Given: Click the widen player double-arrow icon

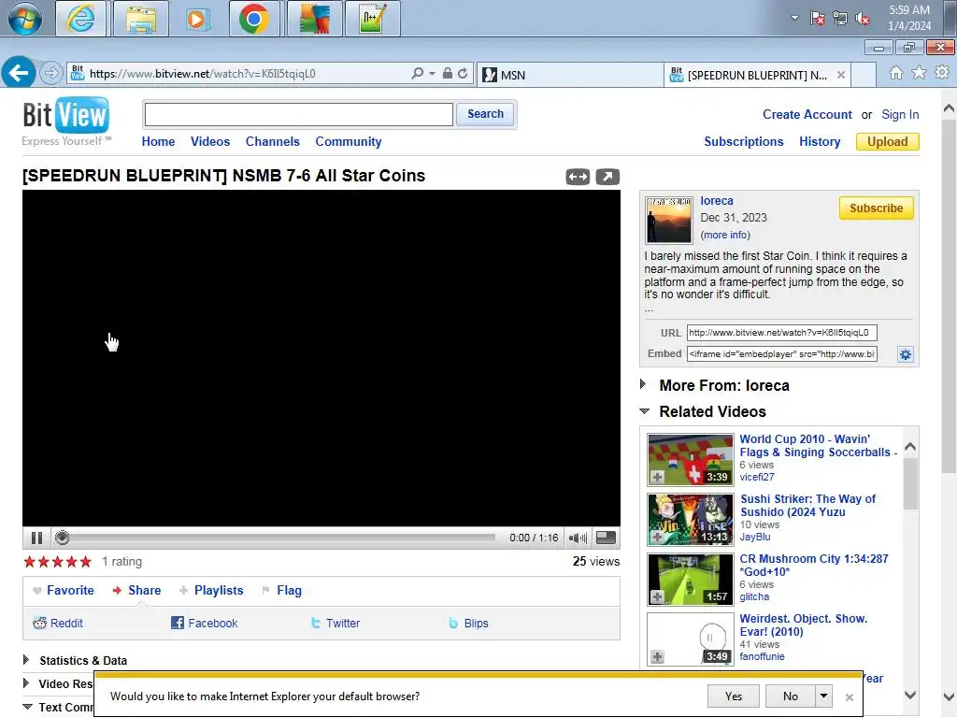Looking at the screenshot, I should pyautogui.click(x=578, y=177).
